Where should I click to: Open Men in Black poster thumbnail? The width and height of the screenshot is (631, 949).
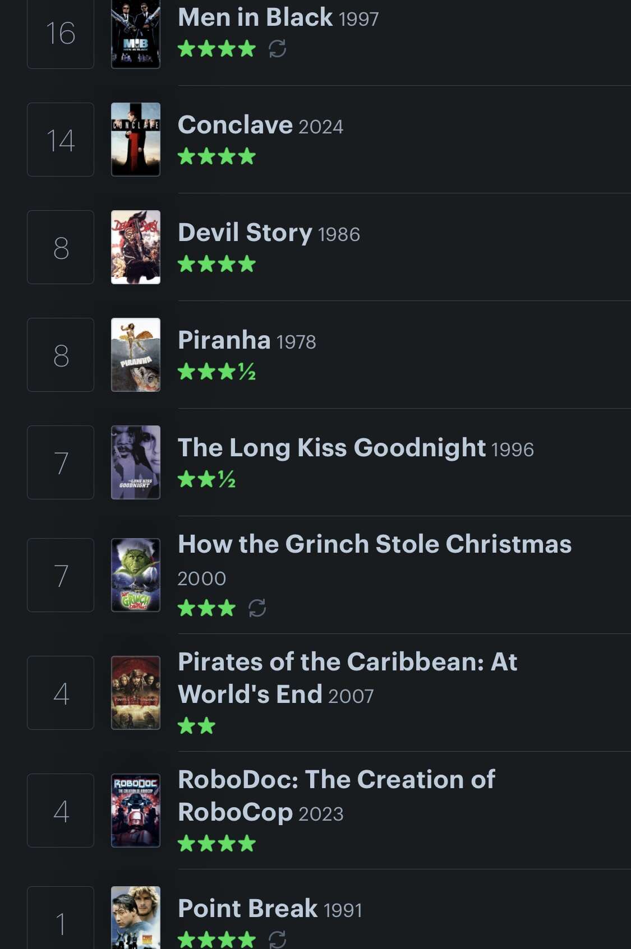point(136,34)
